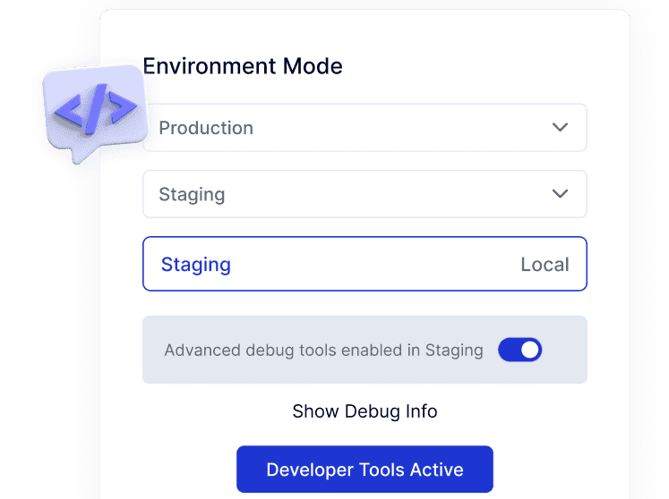
Task: Click the Show Debug Info link
Action: (365, 411)
